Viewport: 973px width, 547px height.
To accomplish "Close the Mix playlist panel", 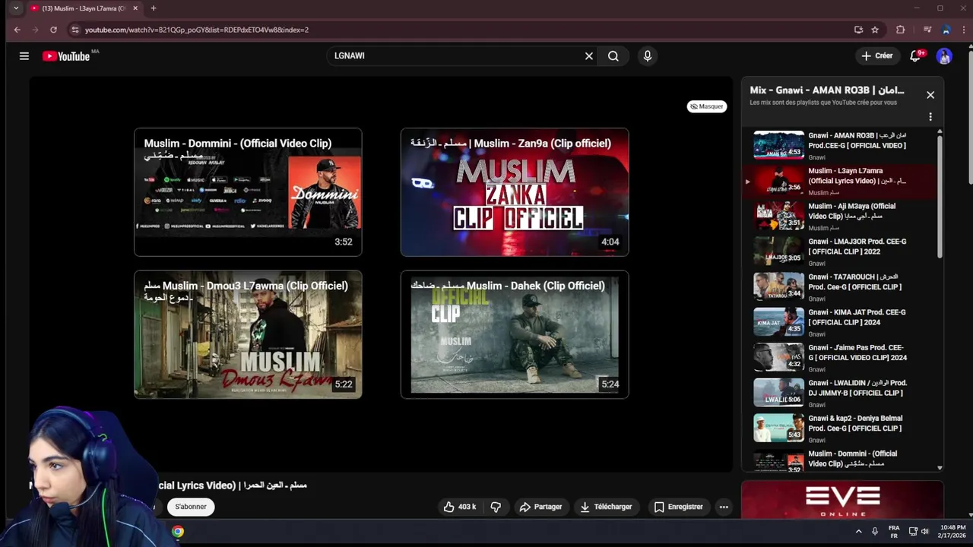I will point(930,95).
